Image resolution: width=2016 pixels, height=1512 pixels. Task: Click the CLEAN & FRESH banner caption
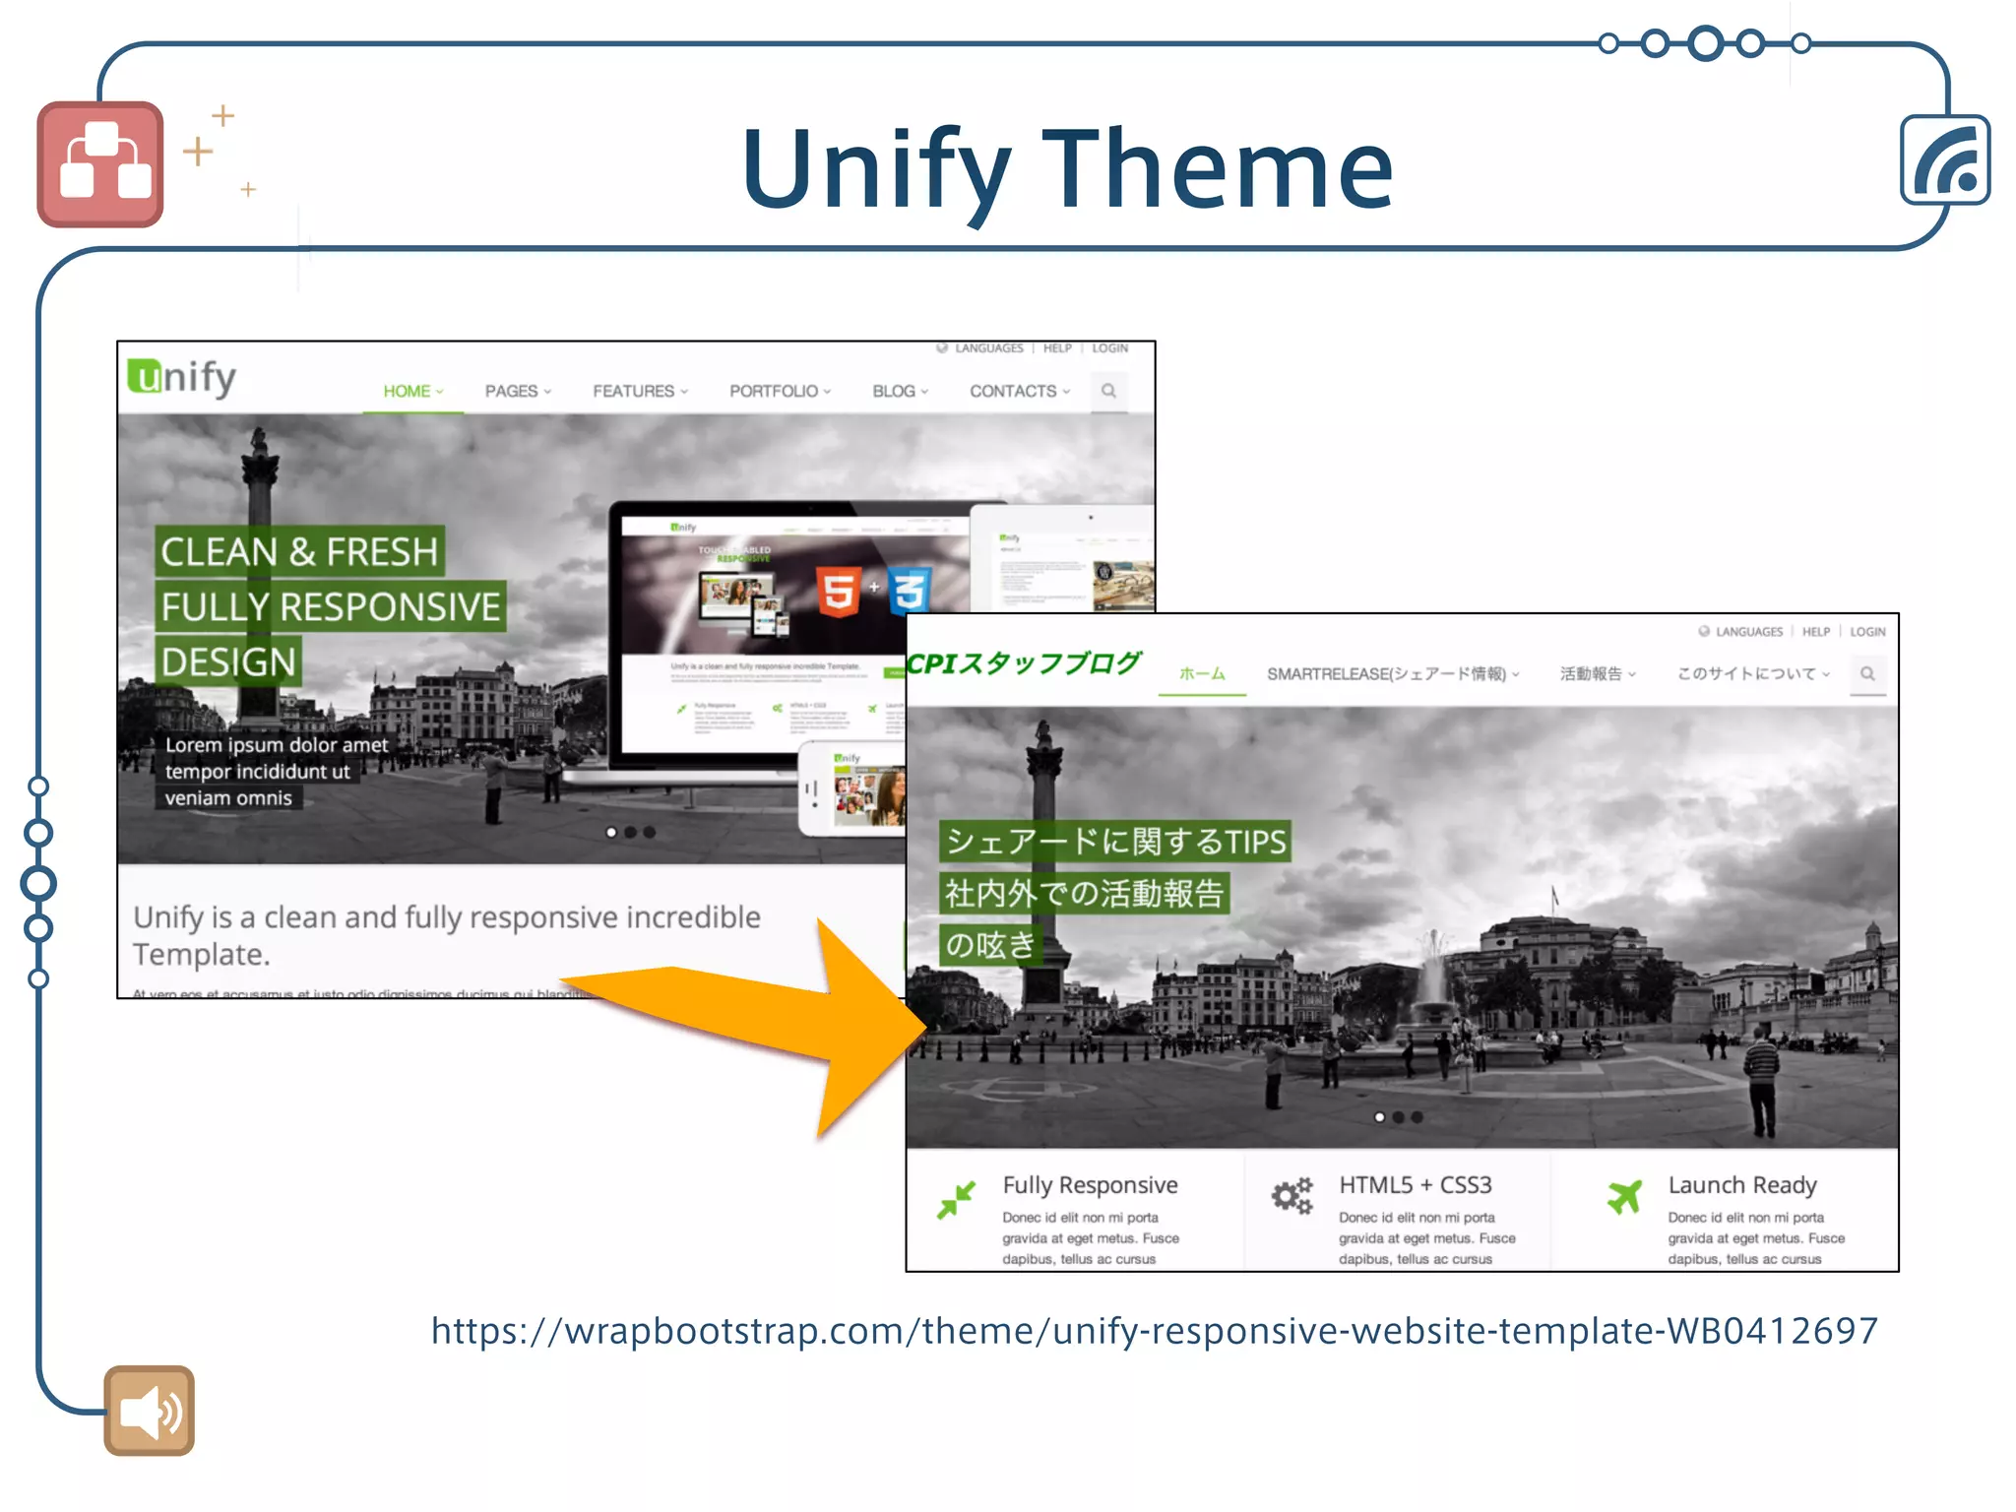pyautogui.click(x=299, y=551)
